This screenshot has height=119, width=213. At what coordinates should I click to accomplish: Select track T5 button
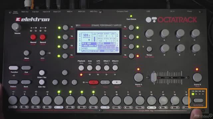[x=131, y=27]
